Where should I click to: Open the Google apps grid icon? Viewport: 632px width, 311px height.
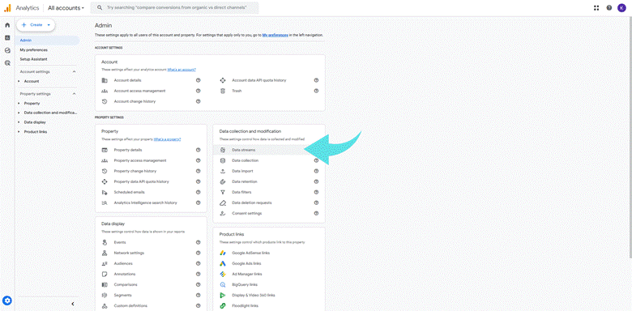596,7
